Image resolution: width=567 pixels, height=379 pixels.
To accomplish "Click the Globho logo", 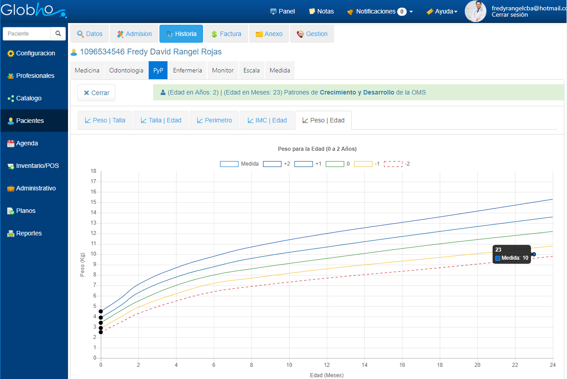I will point(33,10).
